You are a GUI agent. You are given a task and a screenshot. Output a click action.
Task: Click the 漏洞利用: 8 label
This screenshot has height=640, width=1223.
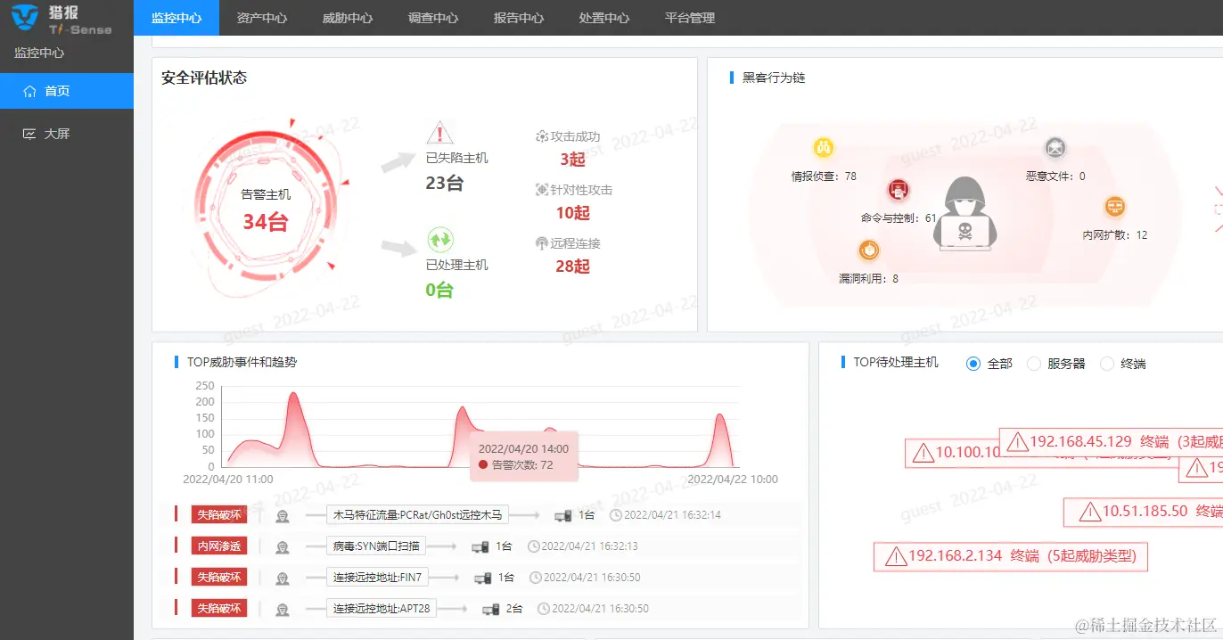click(x=869, y=279)
